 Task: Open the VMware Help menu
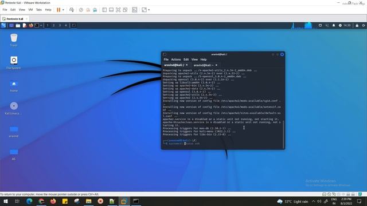[48, 10]
